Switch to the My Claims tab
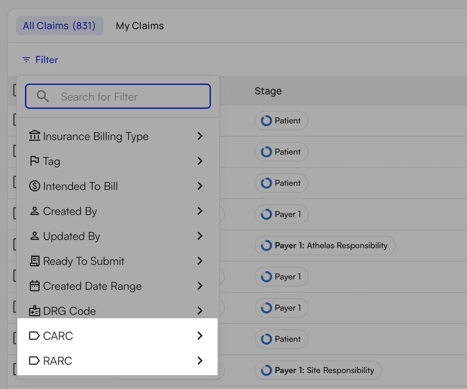Image resolution: width=467 pixels, height=389 pixels. 139,25
